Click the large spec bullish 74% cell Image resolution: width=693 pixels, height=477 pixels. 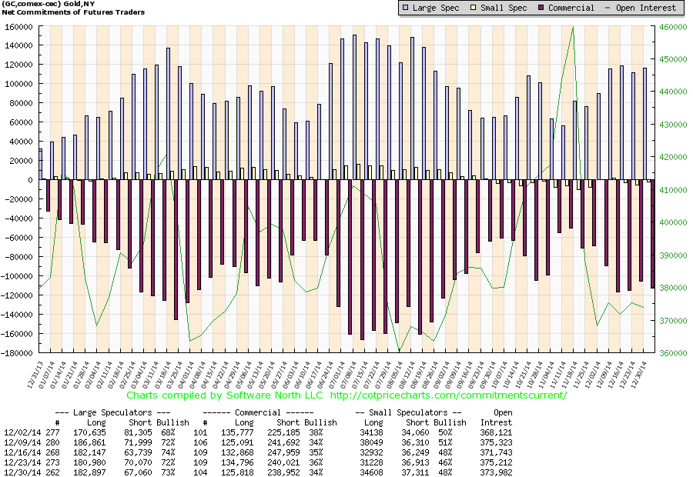168,452
